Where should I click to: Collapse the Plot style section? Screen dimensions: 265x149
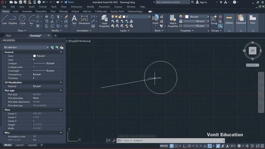click(61, 90)
